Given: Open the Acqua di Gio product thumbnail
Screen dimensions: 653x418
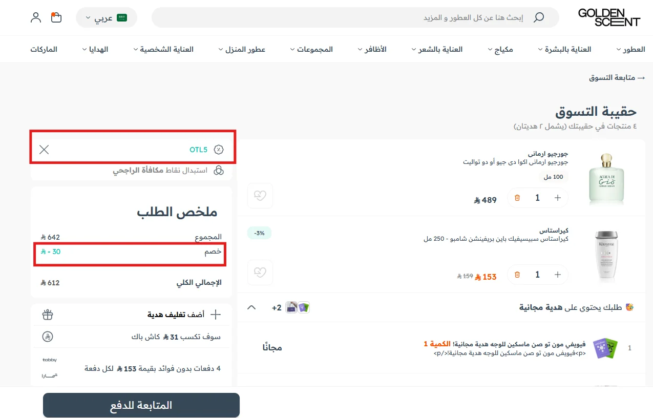Looking at the screenshot, I should pos(606,178).
